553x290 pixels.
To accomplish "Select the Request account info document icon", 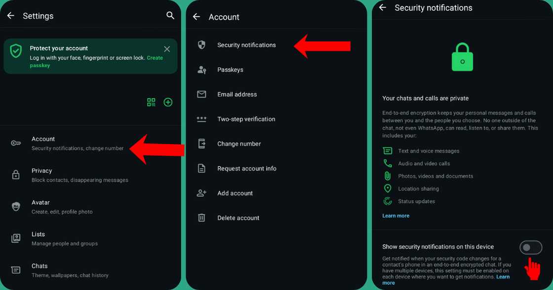I will [201, 168].
